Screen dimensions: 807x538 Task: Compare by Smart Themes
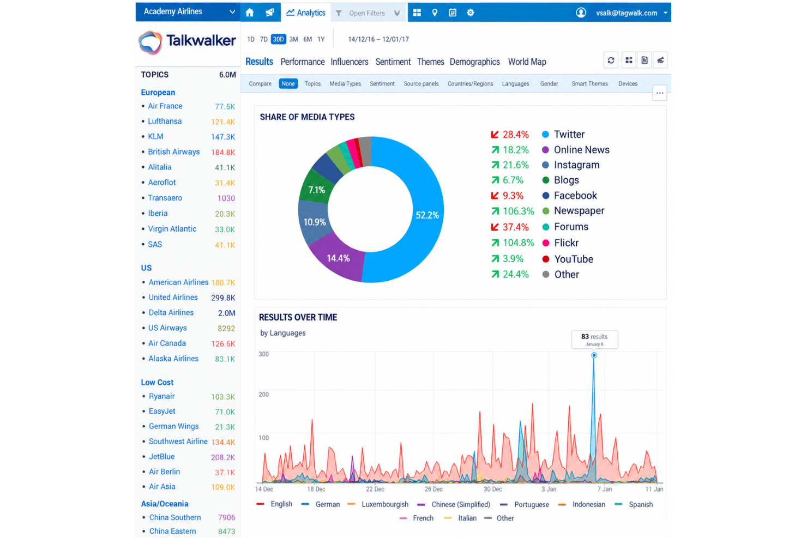[590, 83]
